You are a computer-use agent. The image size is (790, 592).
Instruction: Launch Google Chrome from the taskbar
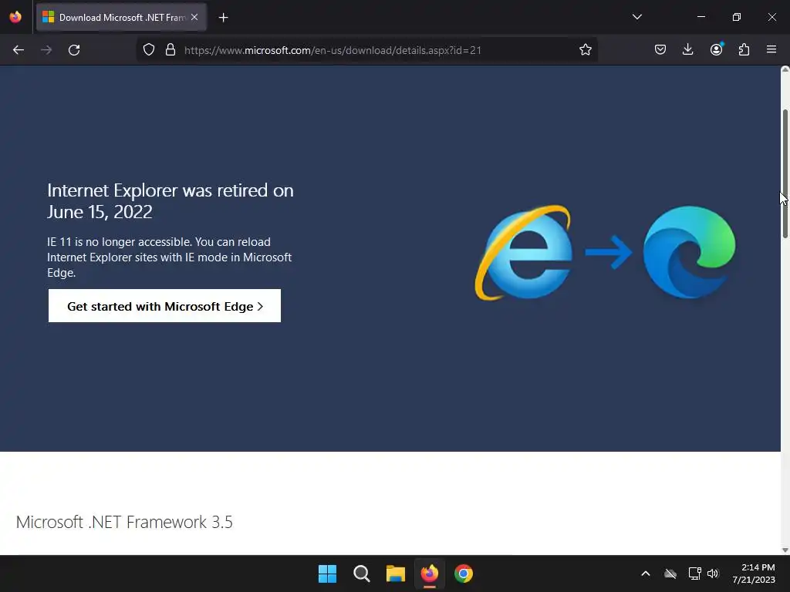click(x=464, y=573)
